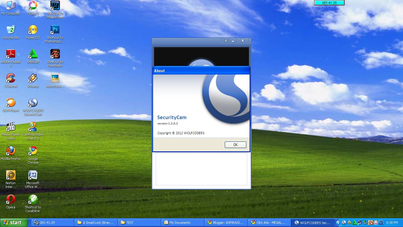Click the WOLFCODERS Sec taskbar button
Screen dimensions: 403x227
click(313, 223)
